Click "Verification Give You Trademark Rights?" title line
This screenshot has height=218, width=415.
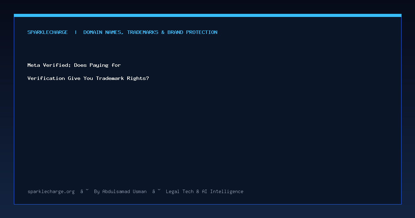pyautogui.click(x=88, y=78)
